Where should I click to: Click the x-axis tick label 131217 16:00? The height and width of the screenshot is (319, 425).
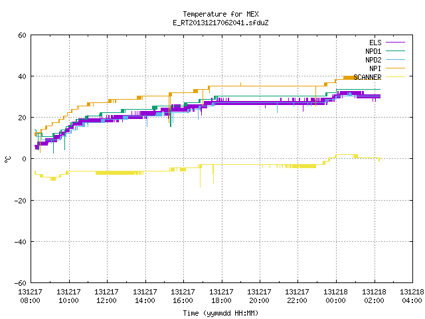point(183,296)
